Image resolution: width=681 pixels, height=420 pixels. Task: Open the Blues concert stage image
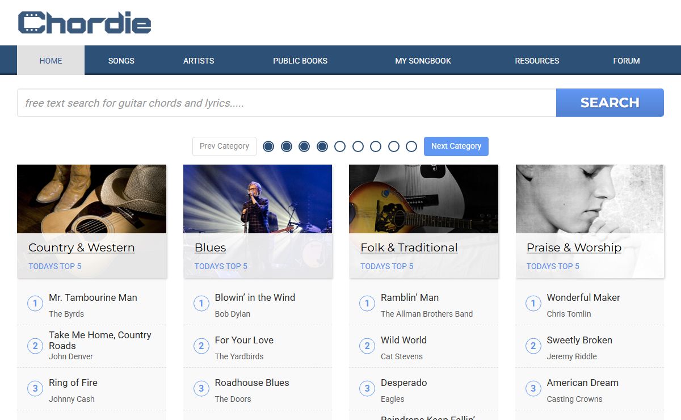click(x=258, y=199)
